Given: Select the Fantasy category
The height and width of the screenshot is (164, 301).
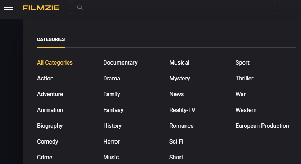Looking at the screenshot, I should (x=113, y=110).
